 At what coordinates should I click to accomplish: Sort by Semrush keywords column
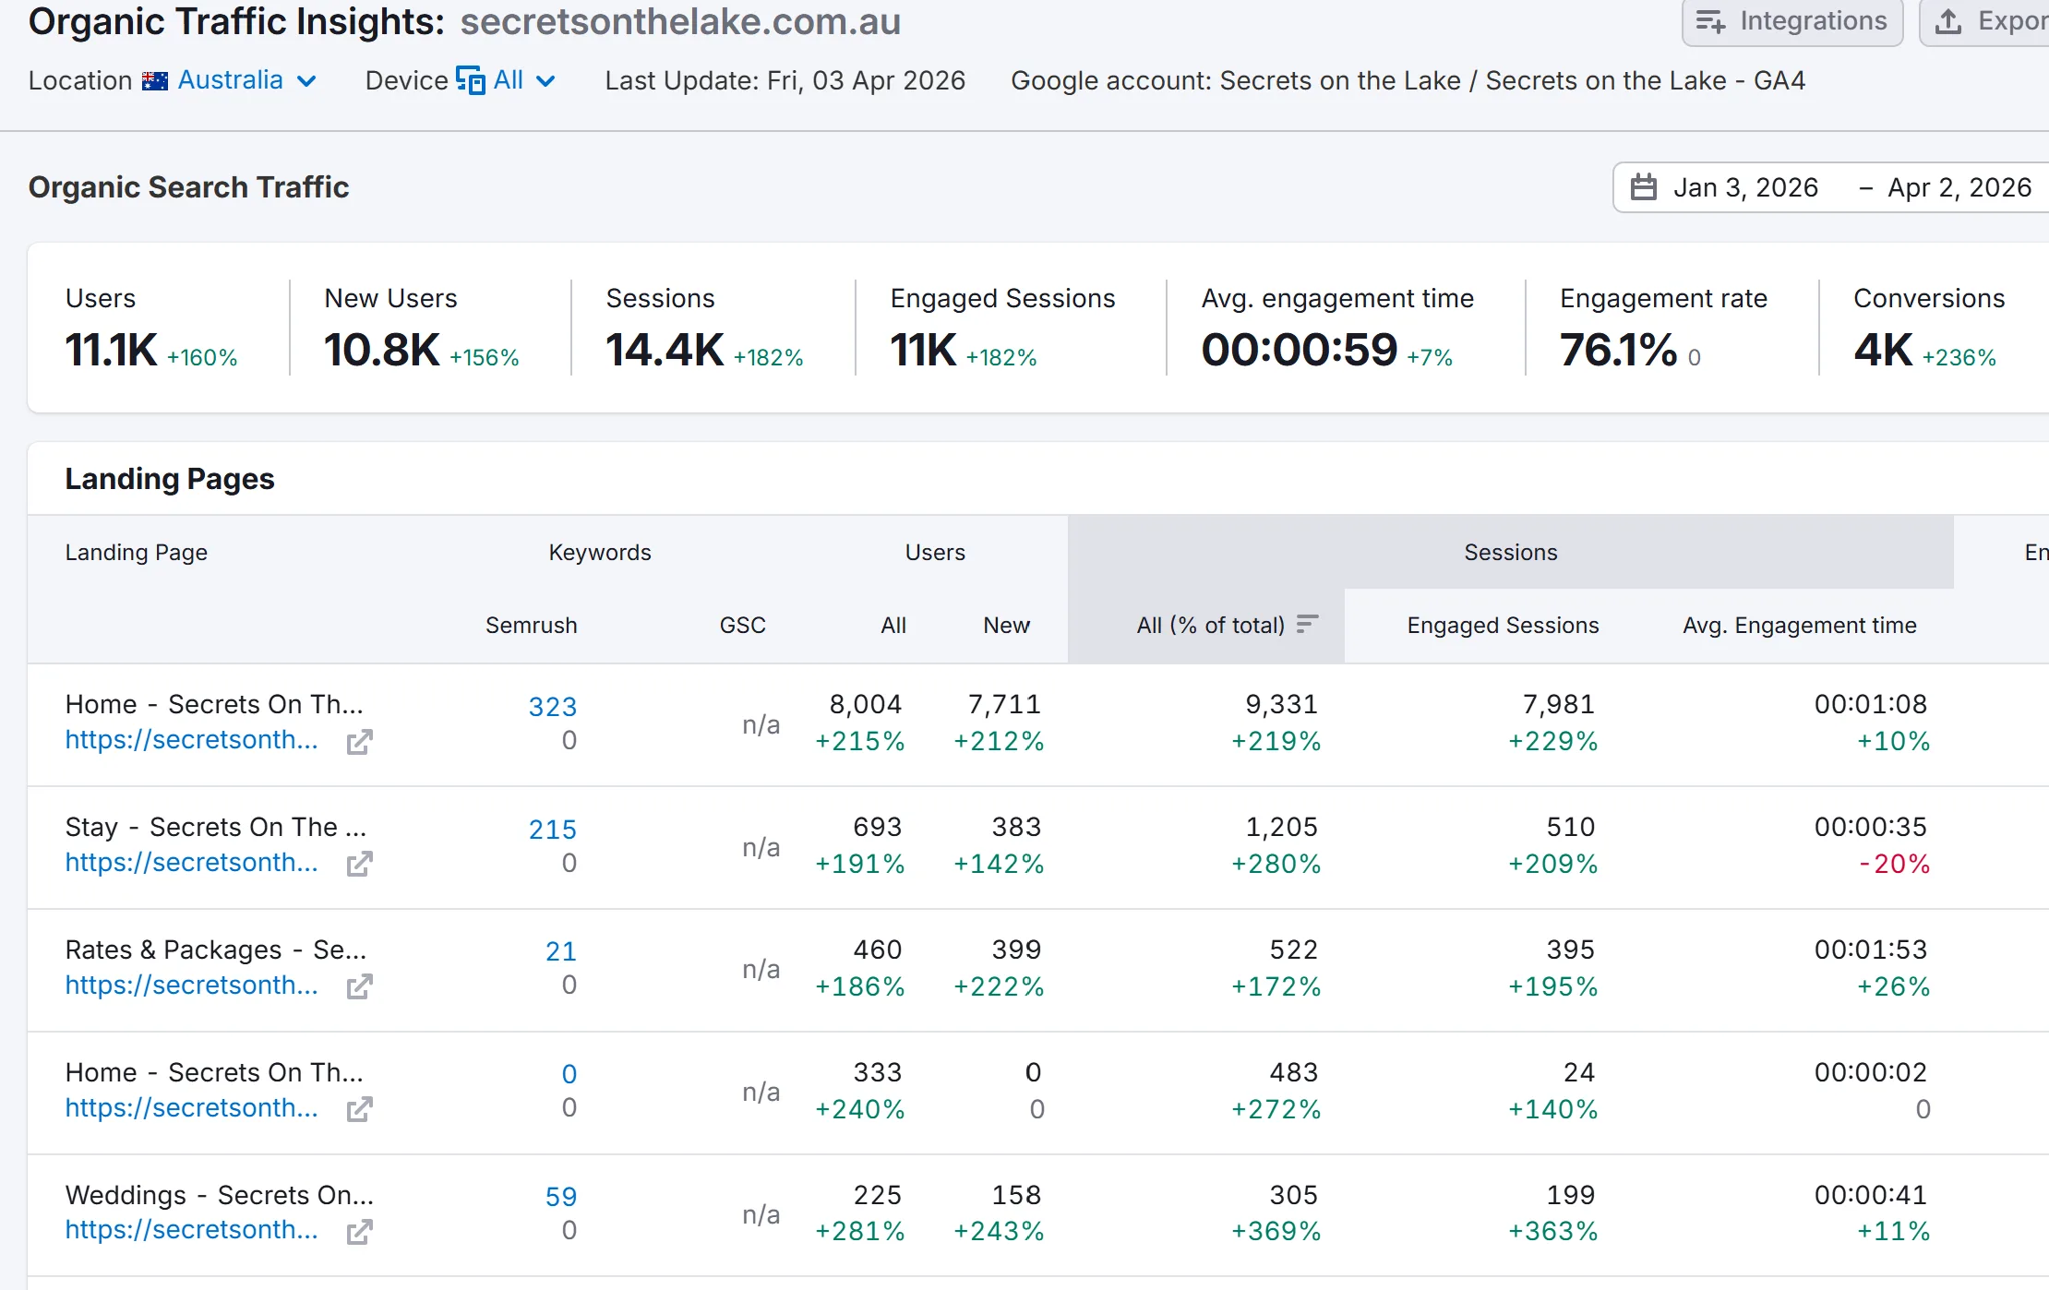click(532, 626)
